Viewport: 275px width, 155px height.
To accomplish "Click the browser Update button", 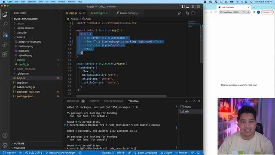I will (x=267, y=12).
